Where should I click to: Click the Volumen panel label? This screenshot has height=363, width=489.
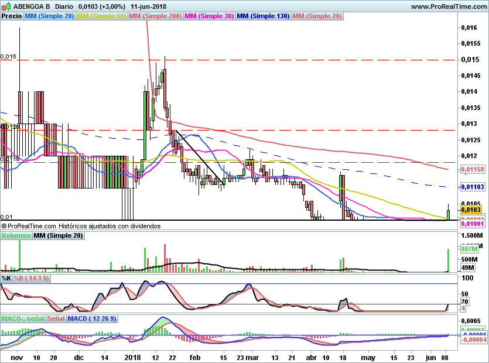coord(16,235)
